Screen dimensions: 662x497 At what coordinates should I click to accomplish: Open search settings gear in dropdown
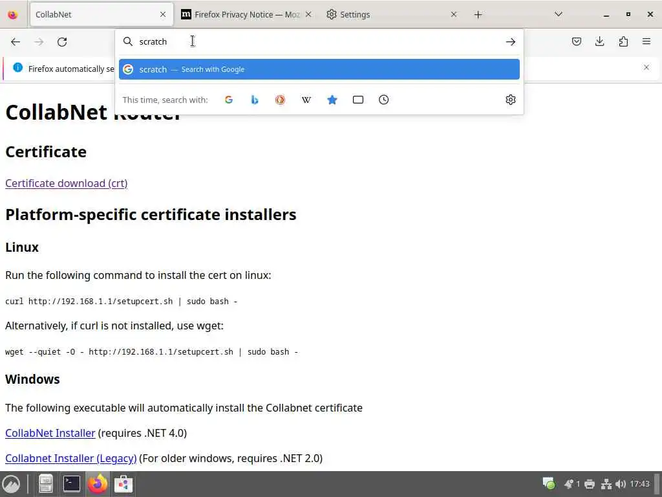[511, 100]
